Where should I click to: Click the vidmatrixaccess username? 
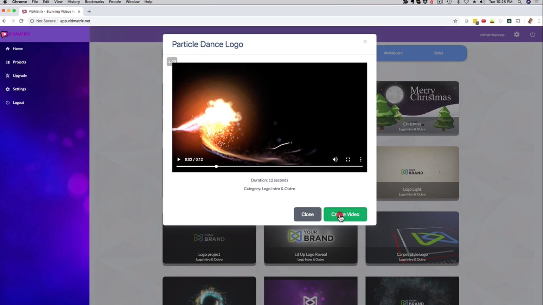(492, 35)
